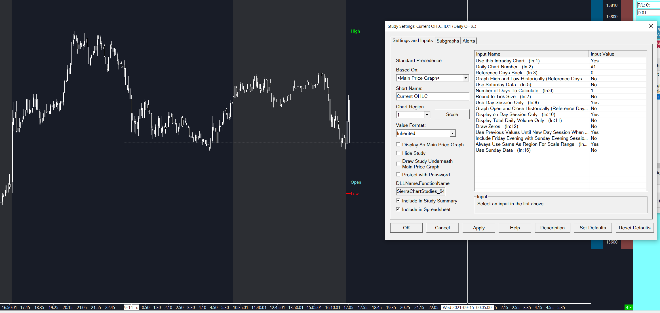Screen dimensions: 660x313
Task: Expand the Chart Region dropdown
Action: (427, 115)
